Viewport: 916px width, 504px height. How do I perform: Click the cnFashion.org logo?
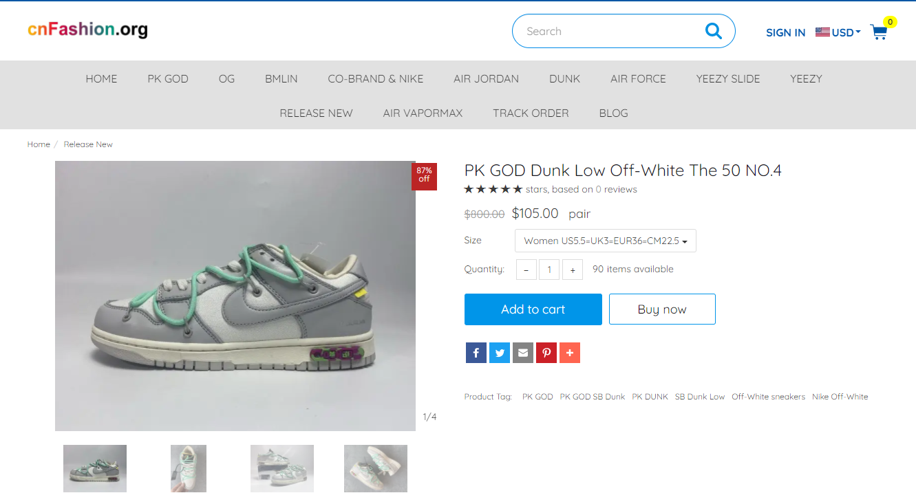[87, 30]
